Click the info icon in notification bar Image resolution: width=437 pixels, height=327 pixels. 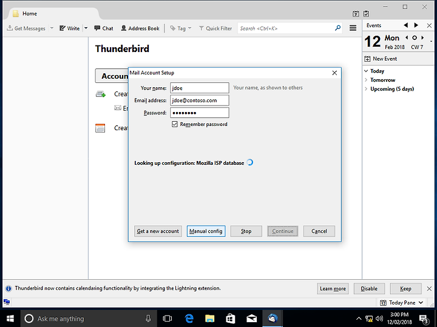coord(8,288)
